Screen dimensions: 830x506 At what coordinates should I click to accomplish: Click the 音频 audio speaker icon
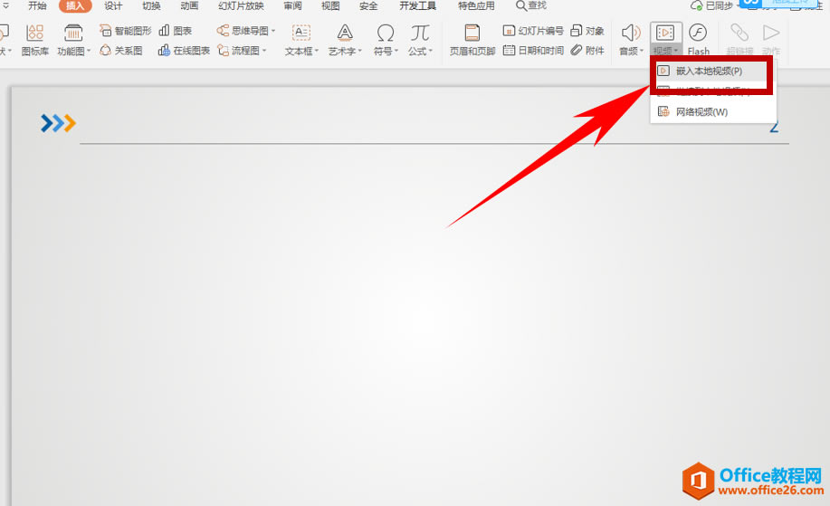tap(630, 33)
